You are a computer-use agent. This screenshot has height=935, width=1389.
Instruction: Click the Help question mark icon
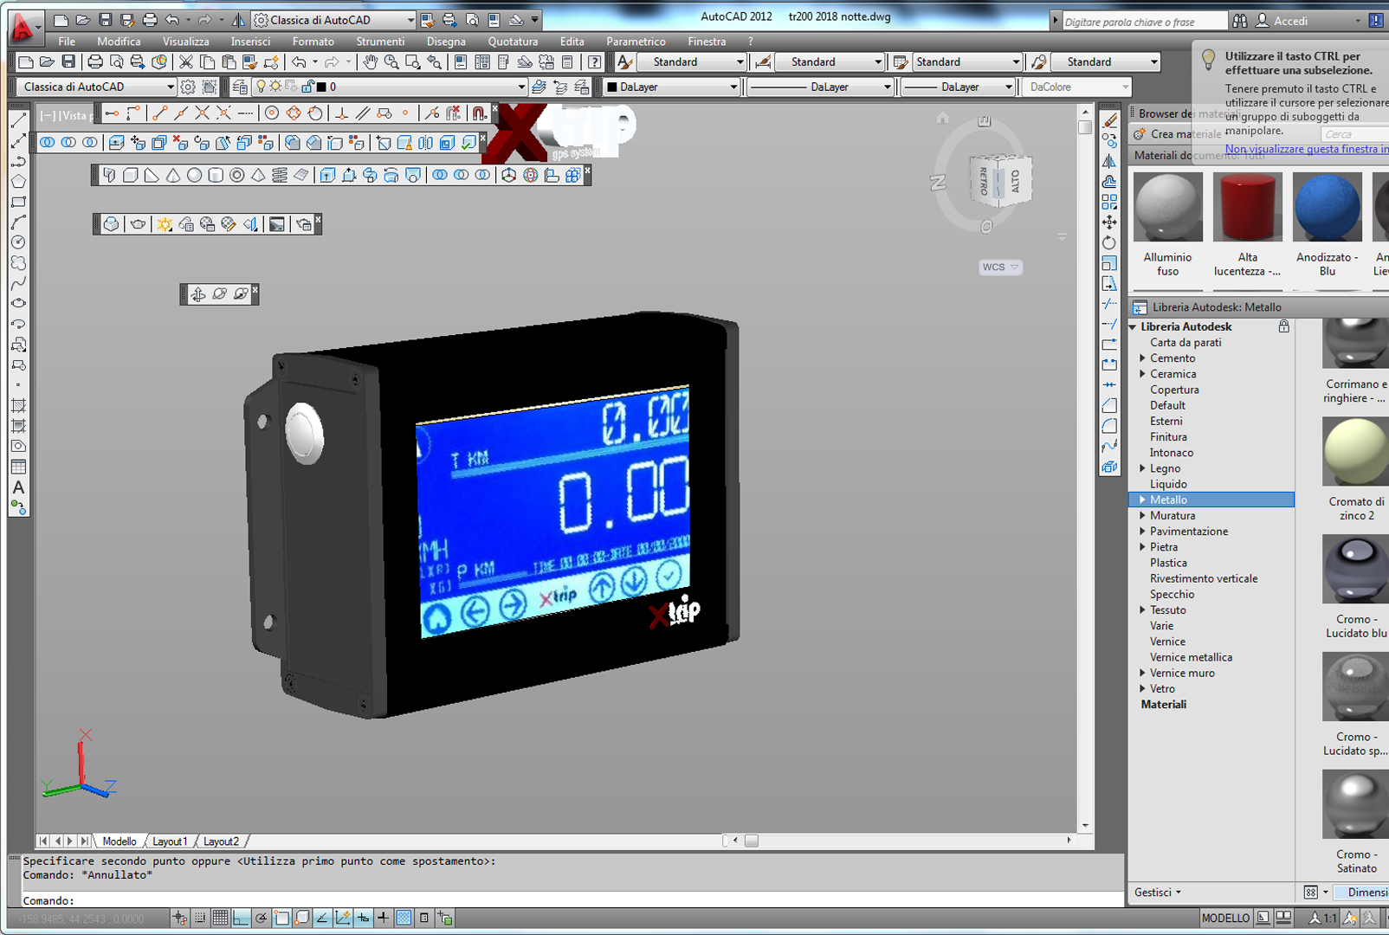click(594, 61)
